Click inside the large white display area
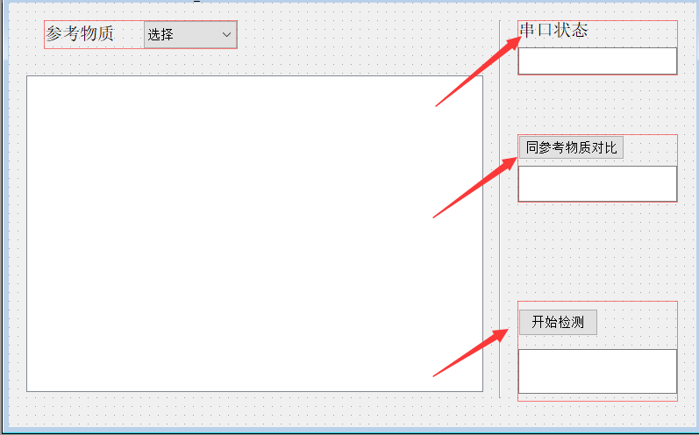Screen dimensions: 699x435 (x=254, y=233)
